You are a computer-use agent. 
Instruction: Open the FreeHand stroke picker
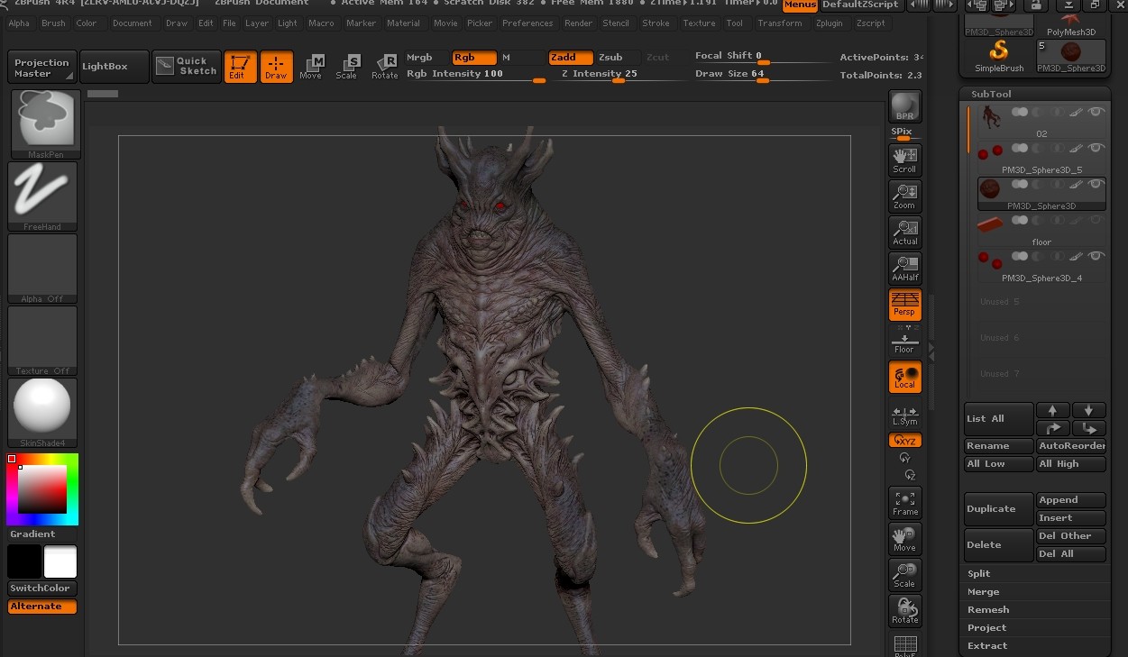pos(42,196)
